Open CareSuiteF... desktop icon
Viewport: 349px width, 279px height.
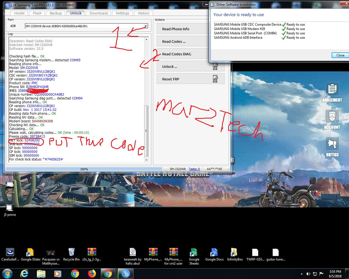10,255
